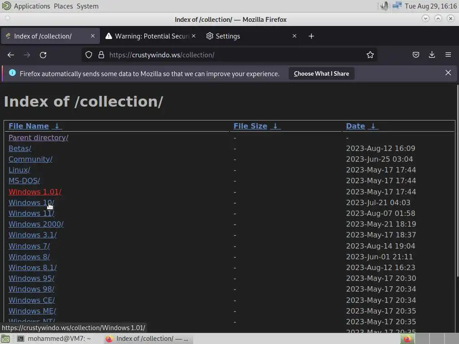This screenshot has width=459, height=344.
Task: Open the Windows 98/ folder
Action: 31,289
